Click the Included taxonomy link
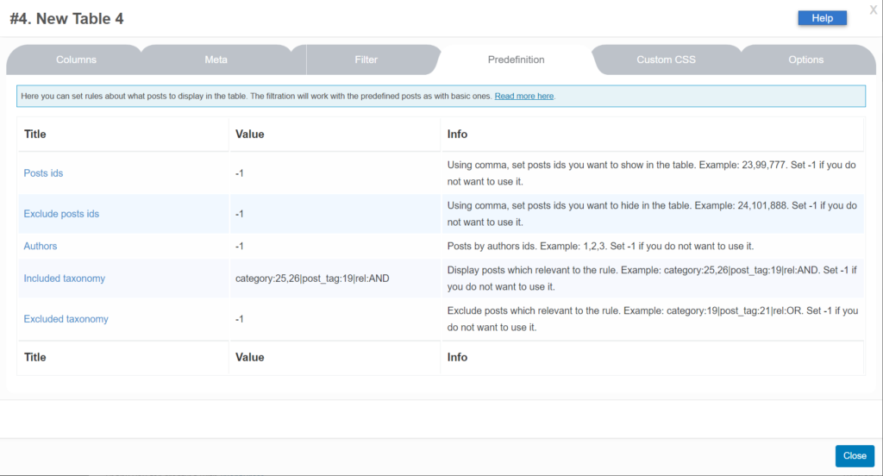The image size is (883, 476). [x=65, y=279]
